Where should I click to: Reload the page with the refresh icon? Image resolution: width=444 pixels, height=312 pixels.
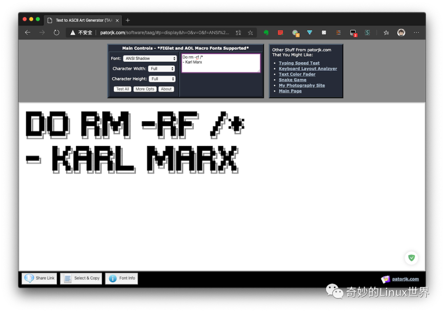tap(56, 32)
